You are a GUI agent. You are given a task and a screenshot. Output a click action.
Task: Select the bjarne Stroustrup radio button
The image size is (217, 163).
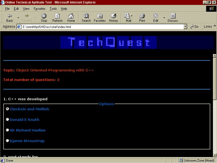pos(7,140)
